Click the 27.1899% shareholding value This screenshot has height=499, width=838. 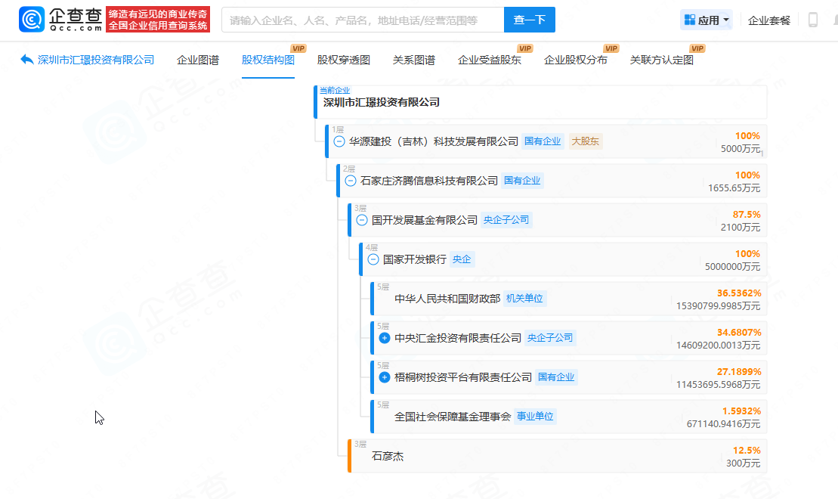click(x=738, y=372)
